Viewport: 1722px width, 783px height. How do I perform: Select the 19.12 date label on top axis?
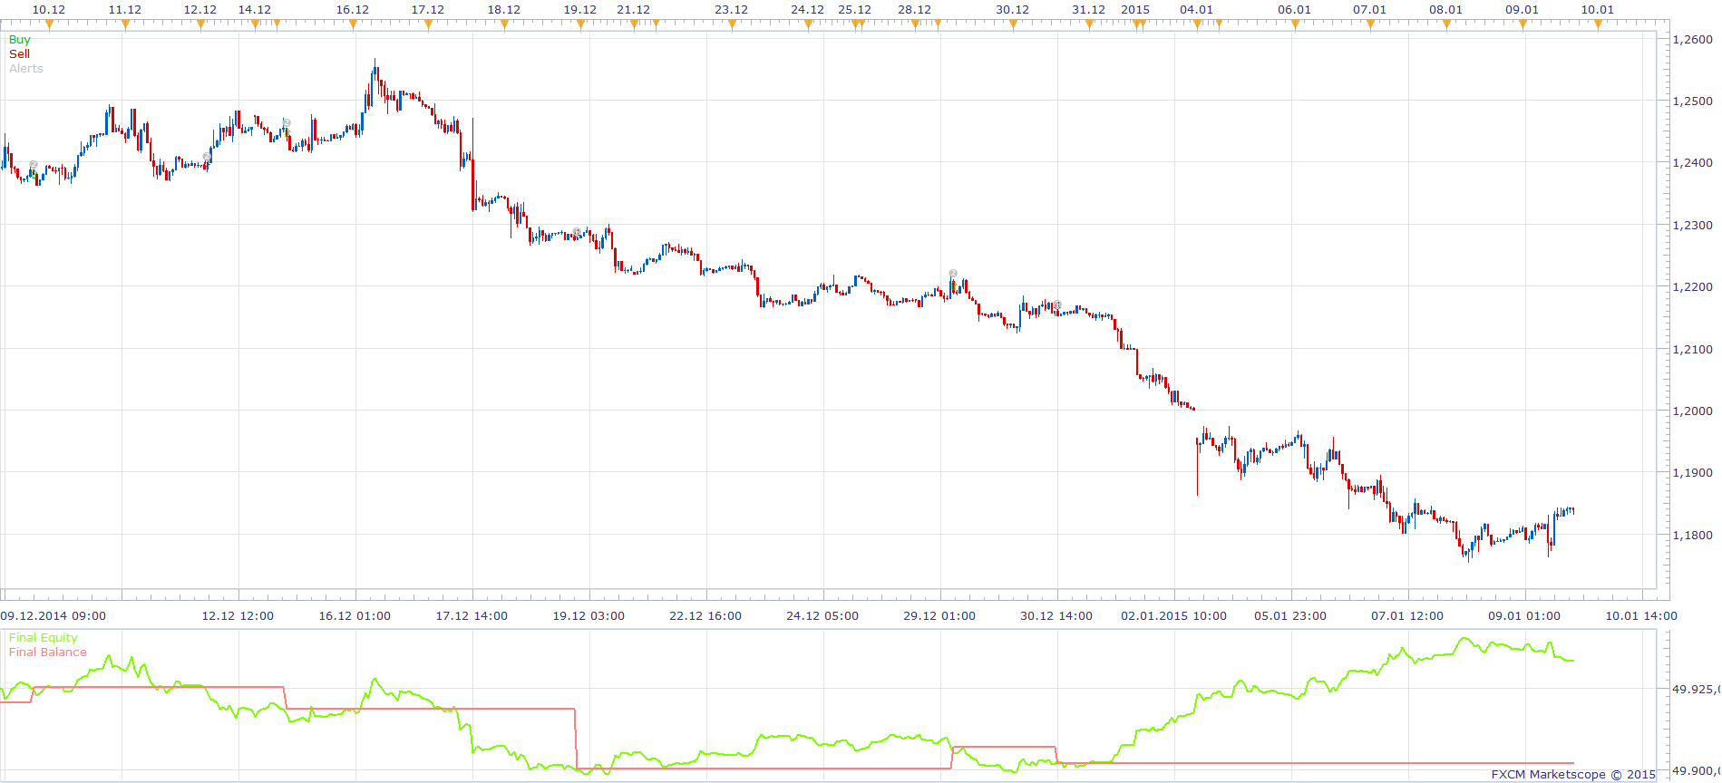(580, 10)
